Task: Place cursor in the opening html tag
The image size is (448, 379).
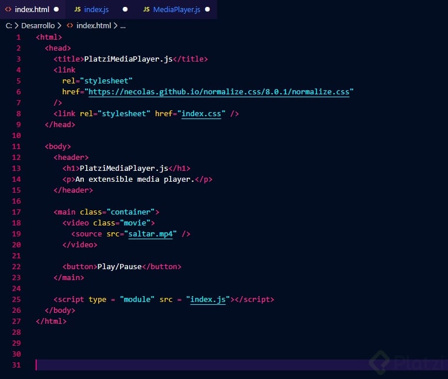Action: tap(49, 37)
